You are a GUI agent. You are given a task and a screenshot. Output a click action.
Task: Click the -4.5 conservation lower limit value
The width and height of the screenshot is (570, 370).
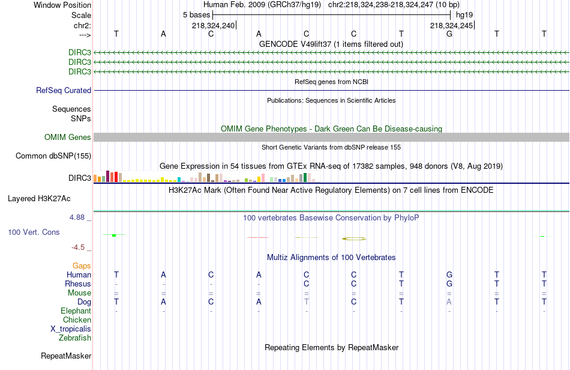[x=78, y=247]
